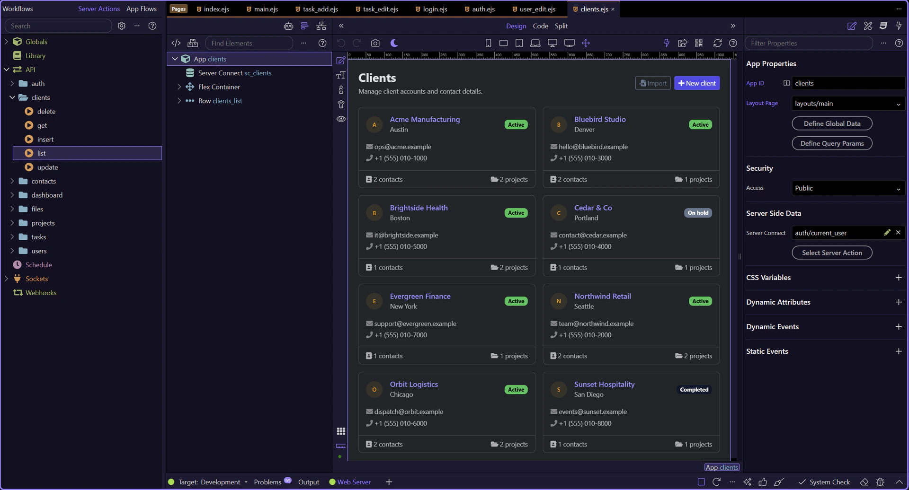909x490 pixels.
Task: Select the mobile phone viewport icon
Action: coord(488,43)
